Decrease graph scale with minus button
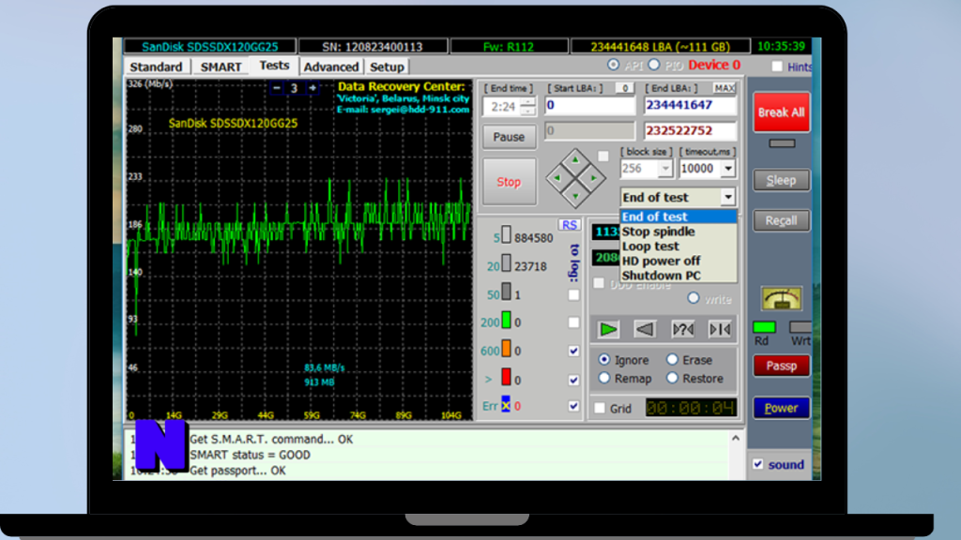The height and width of the screenshot is (540, 961). [277, 88]
